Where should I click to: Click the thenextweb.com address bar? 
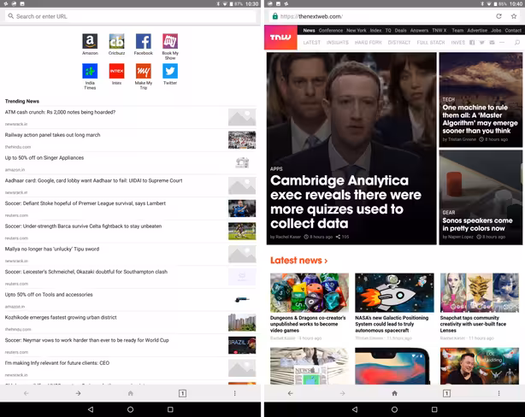pos(381,16)
